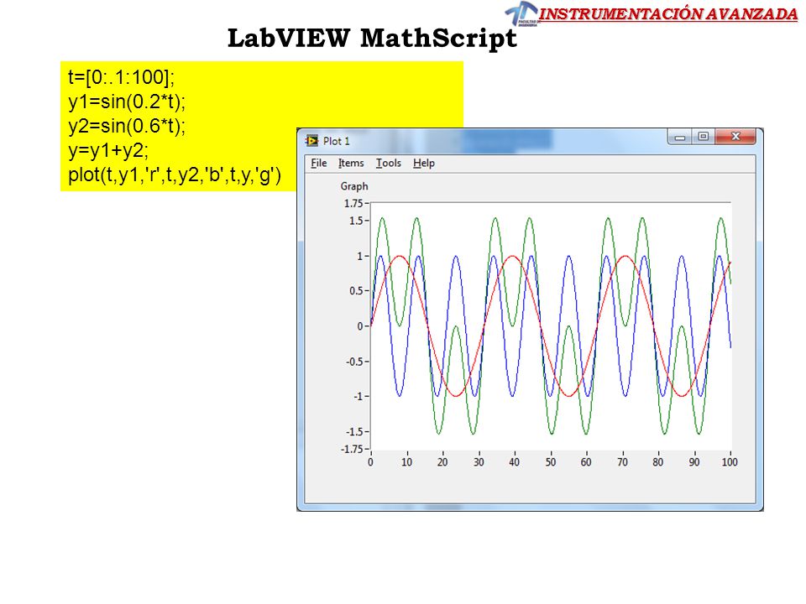This screenshot has width=806, height=604.
Task: Click the y=y1+y2; code line
Action: click(x=108, y=150)
